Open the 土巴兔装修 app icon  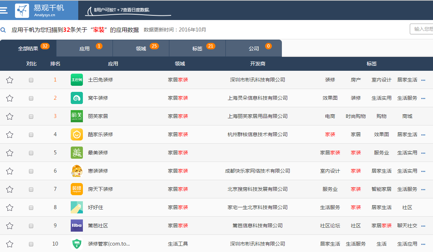pos(77,80)
